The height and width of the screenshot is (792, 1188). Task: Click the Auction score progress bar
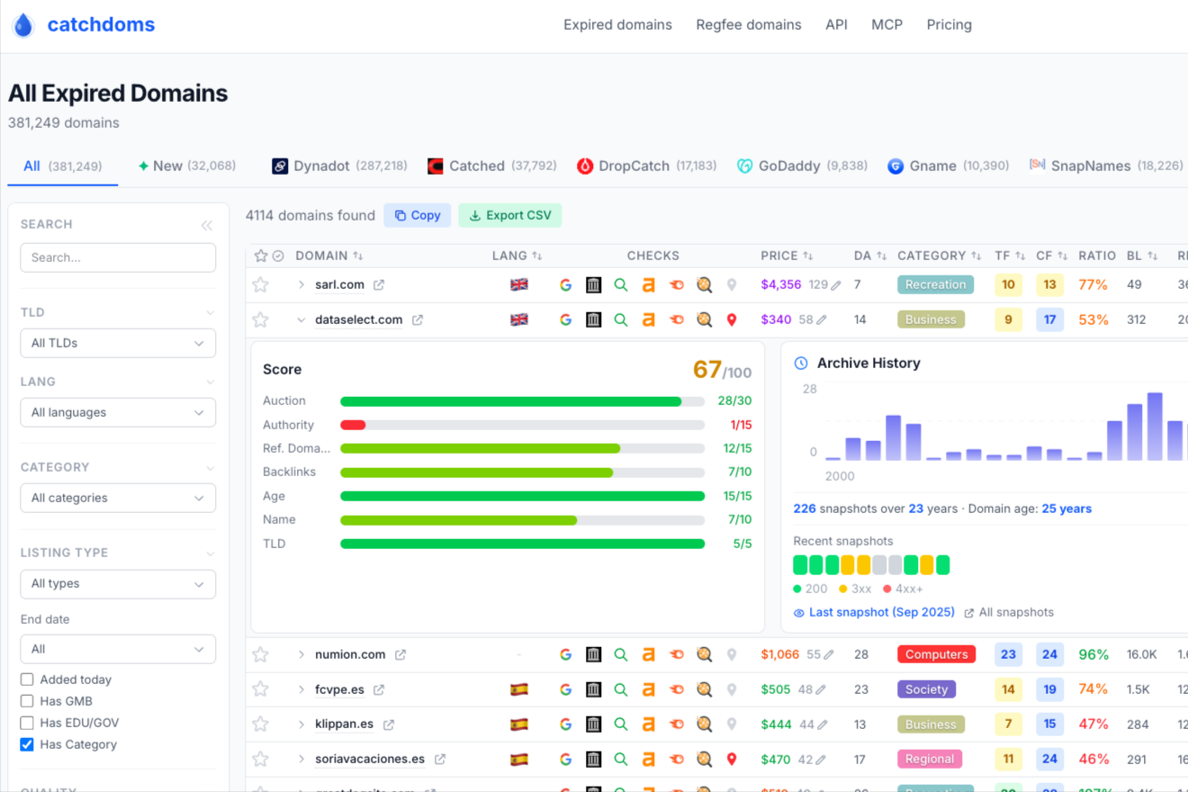[522, 401]
